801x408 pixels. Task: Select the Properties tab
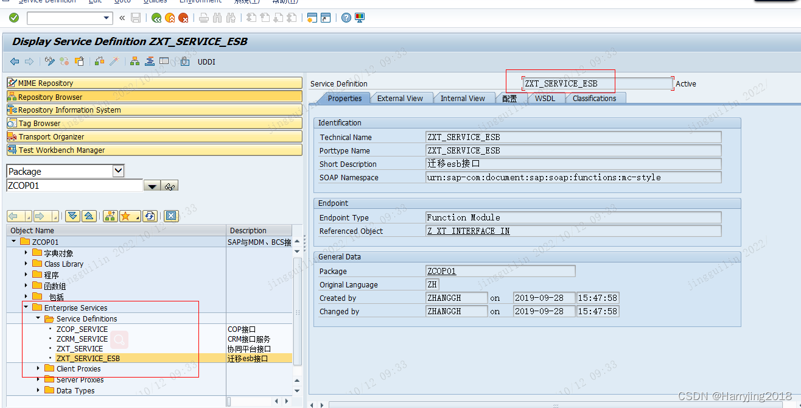click(x=345, y=98)
